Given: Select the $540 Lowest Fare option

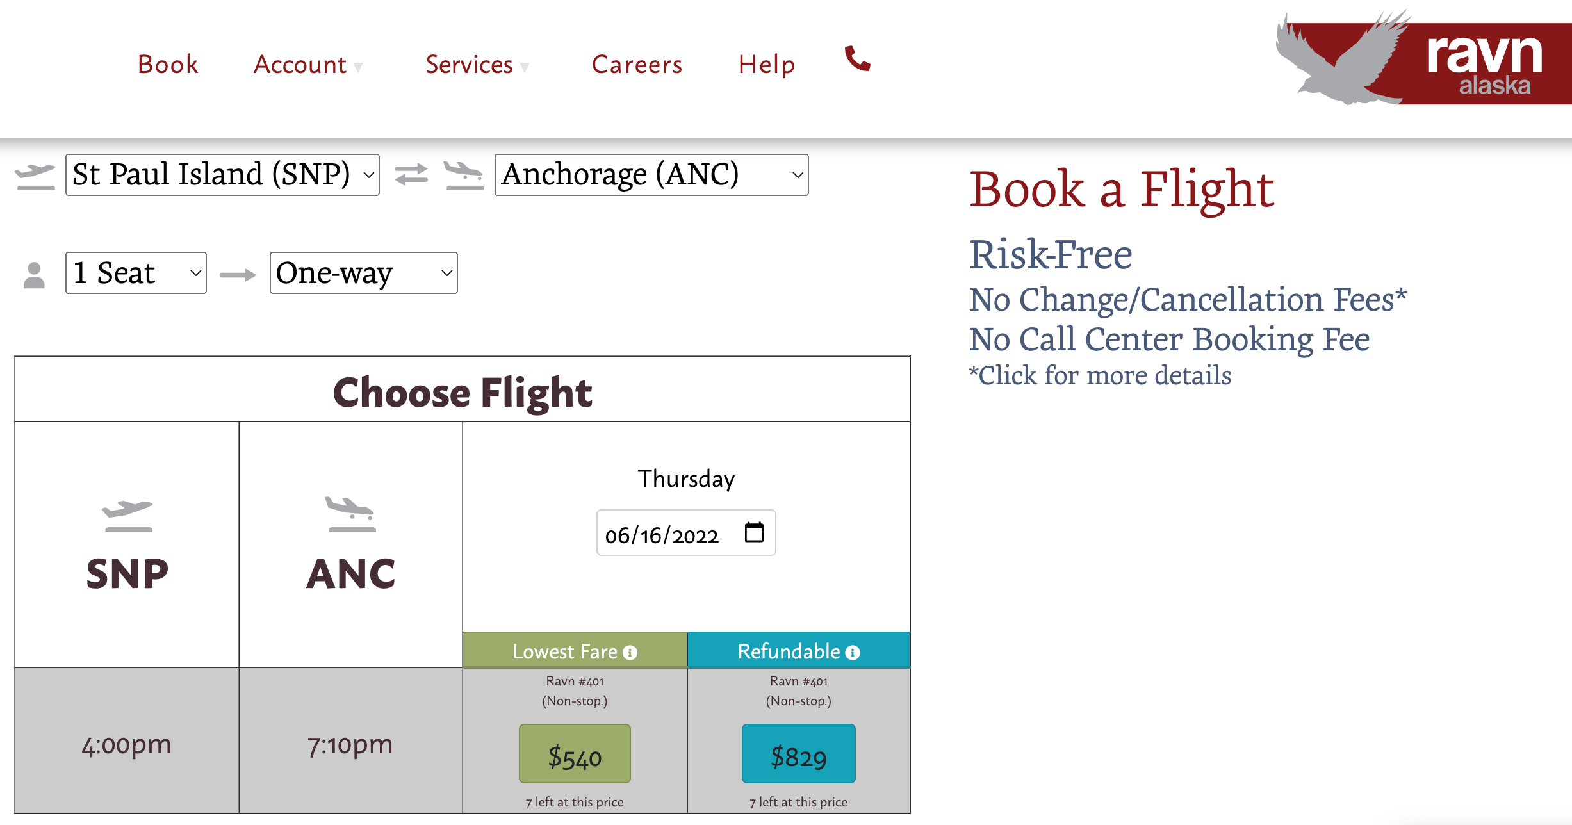Looking at the screenshot, I should (x=574, y=754).
